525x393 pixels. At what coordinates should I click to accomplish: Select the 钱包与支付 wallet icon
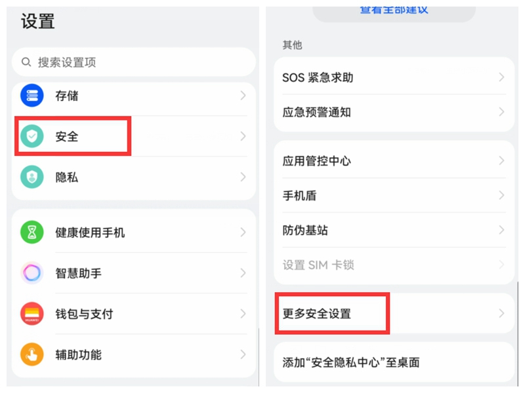(31, 314)
